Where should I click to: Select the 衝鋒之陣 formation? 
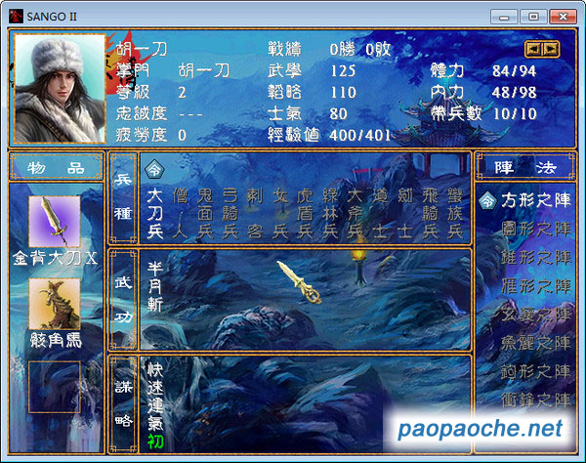pos(536,400)
